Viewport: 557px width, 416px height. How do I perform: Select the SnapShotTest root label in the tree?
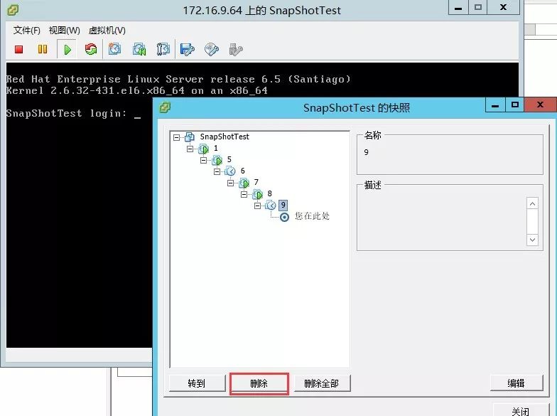(225, 137)
